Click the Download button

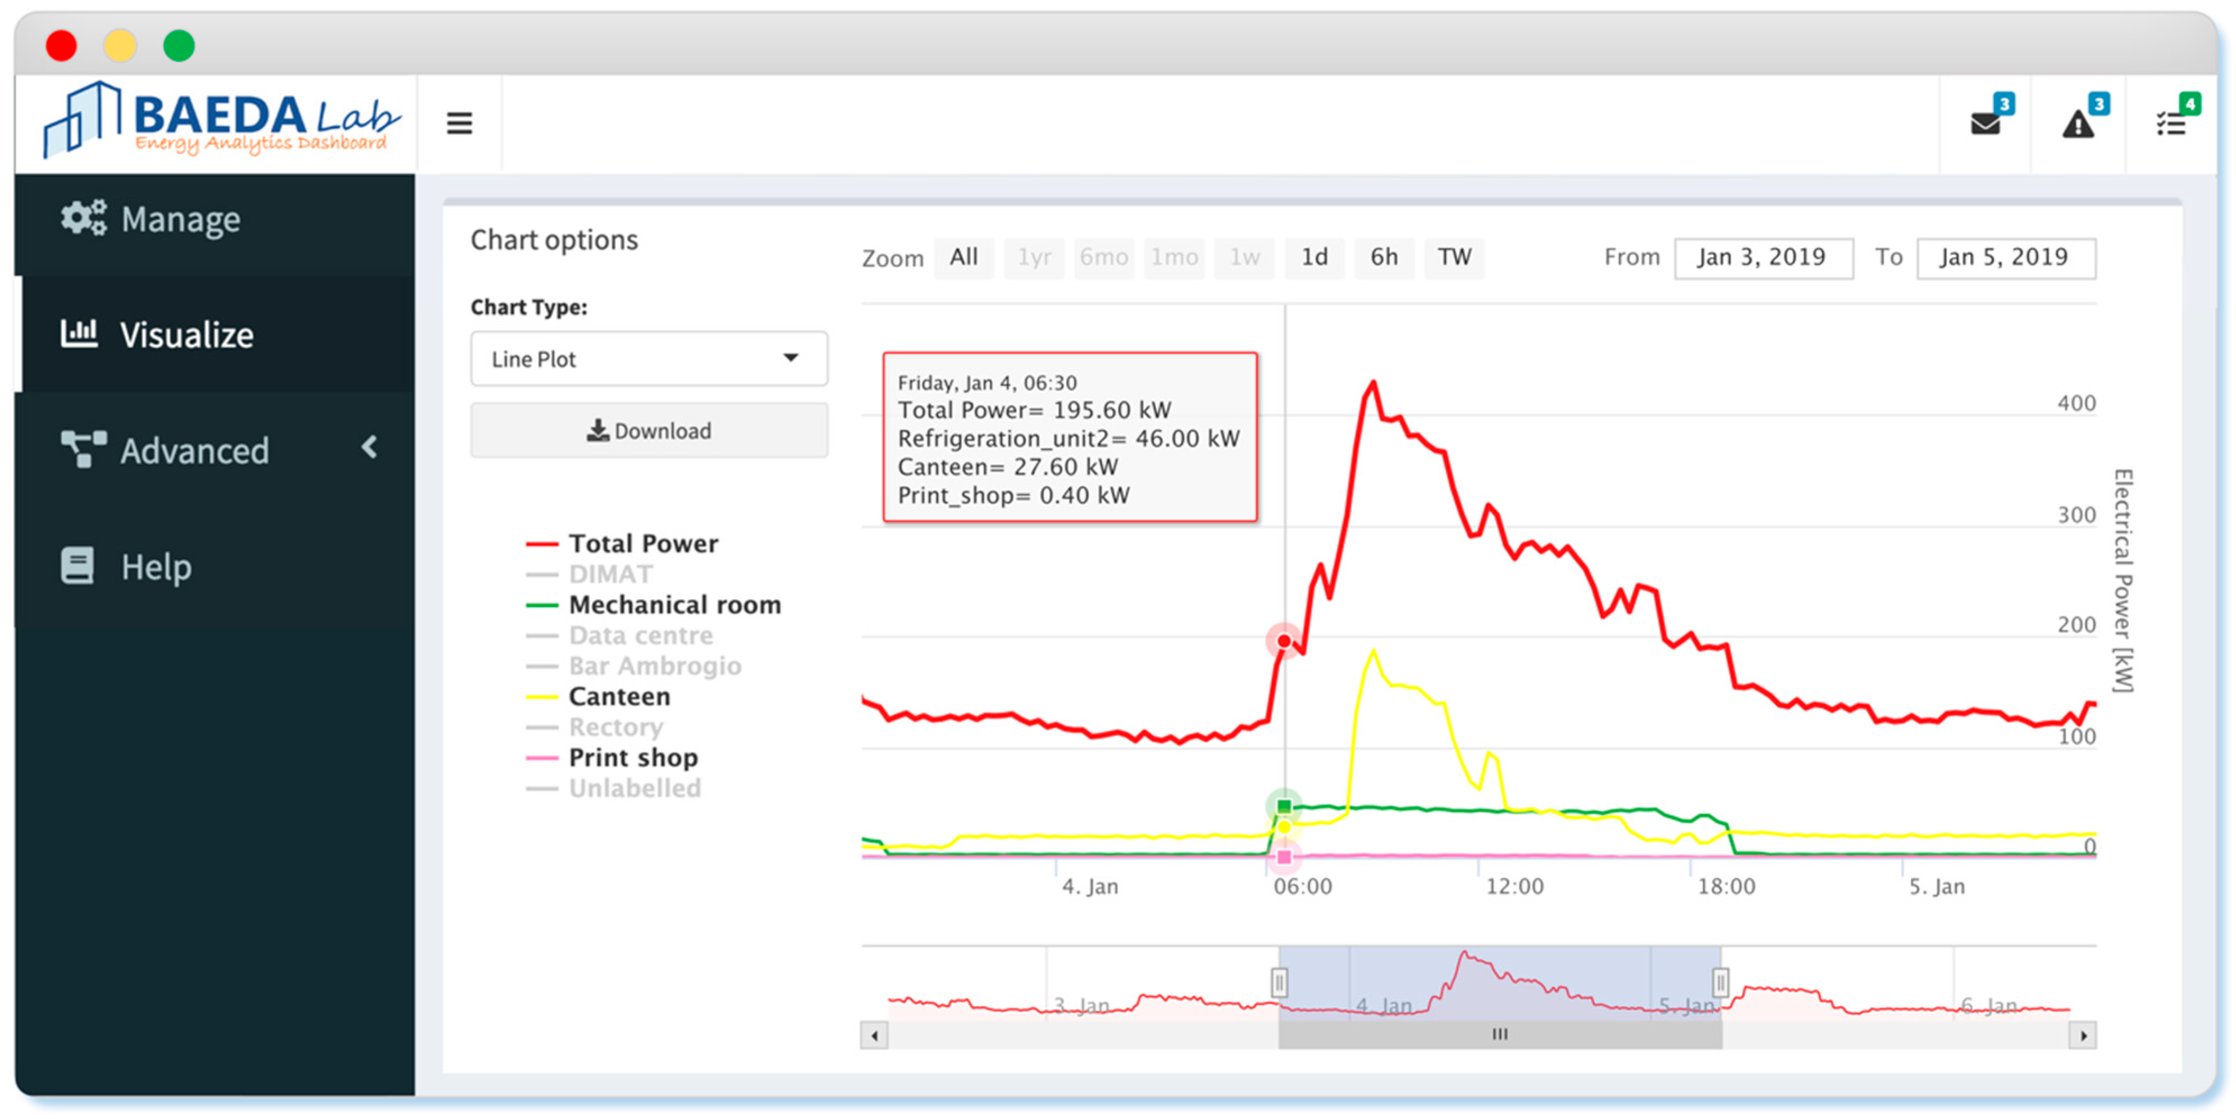tap(649, 431)
